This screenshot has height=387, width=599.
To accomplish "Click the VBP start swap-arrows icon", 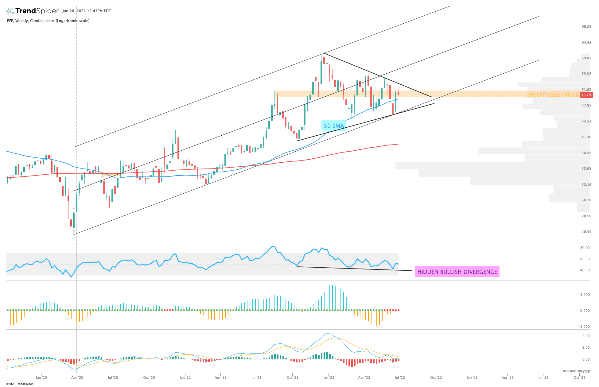I will click(74, 238).
